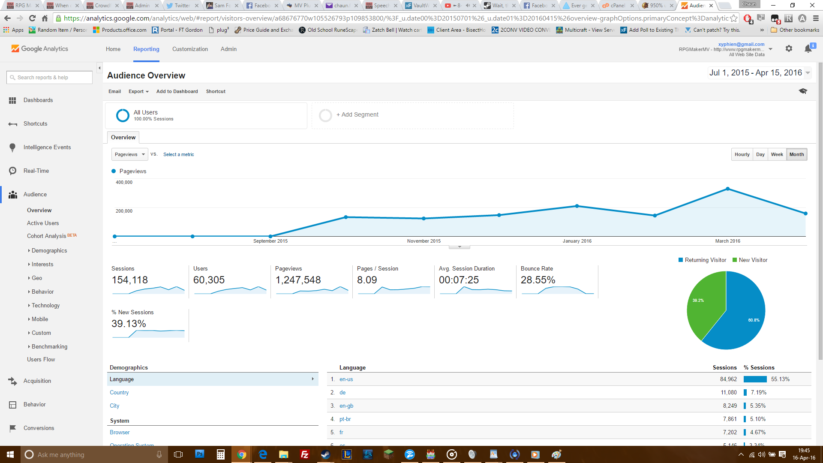Viewport: 823px width, 463px height.
Task: Select Week graph granularity
Action: pyautogui.click(x=777, y=155)
